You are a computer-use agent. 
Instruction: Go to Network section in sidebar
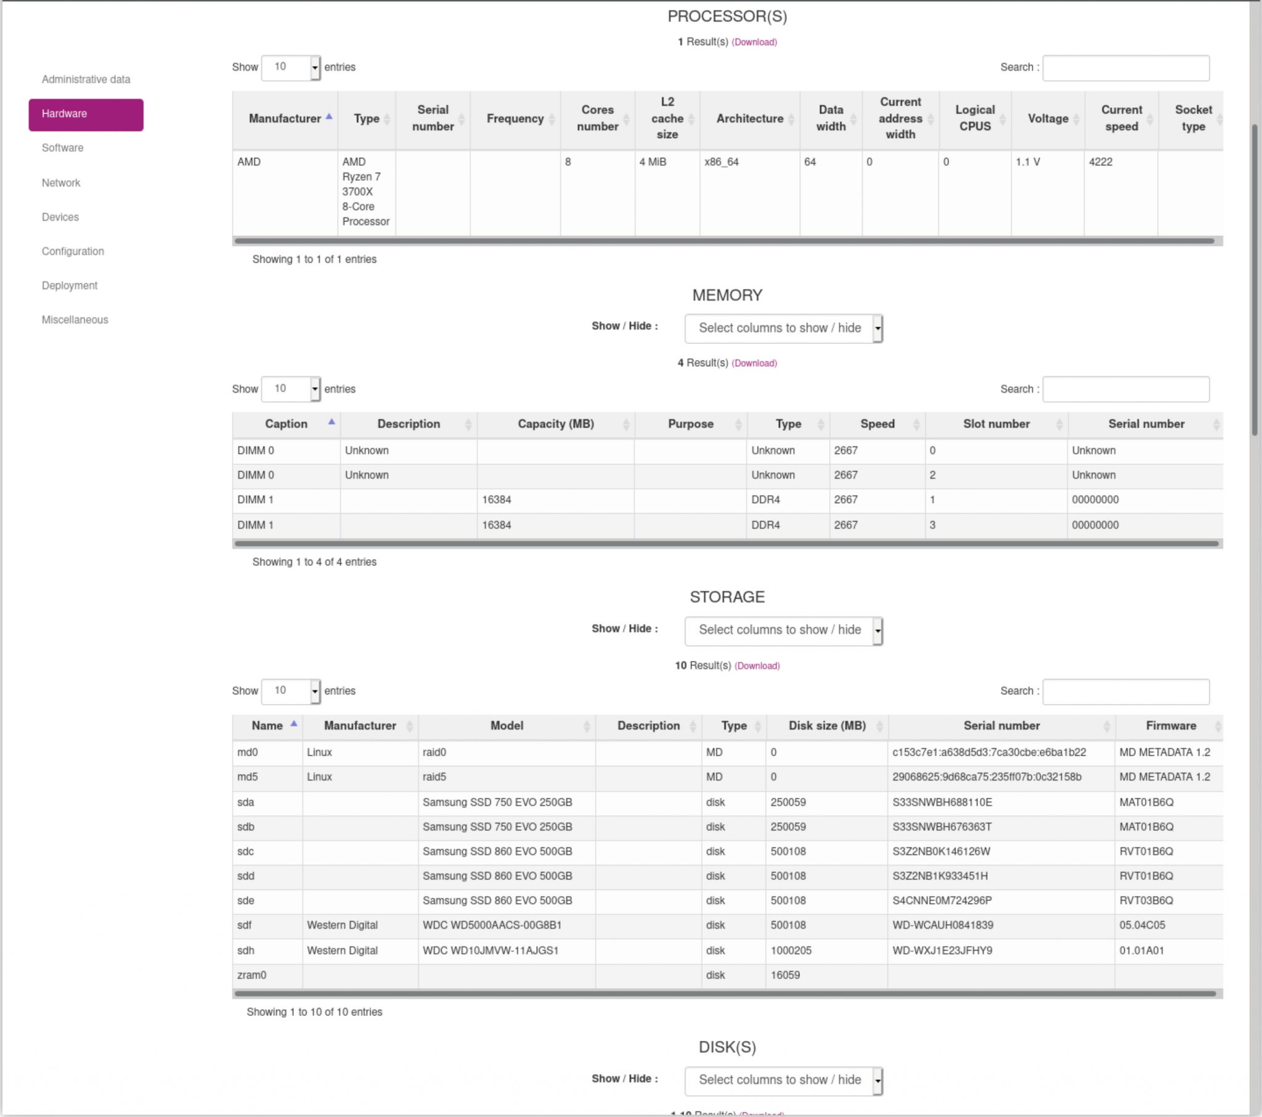click(60, 183)
